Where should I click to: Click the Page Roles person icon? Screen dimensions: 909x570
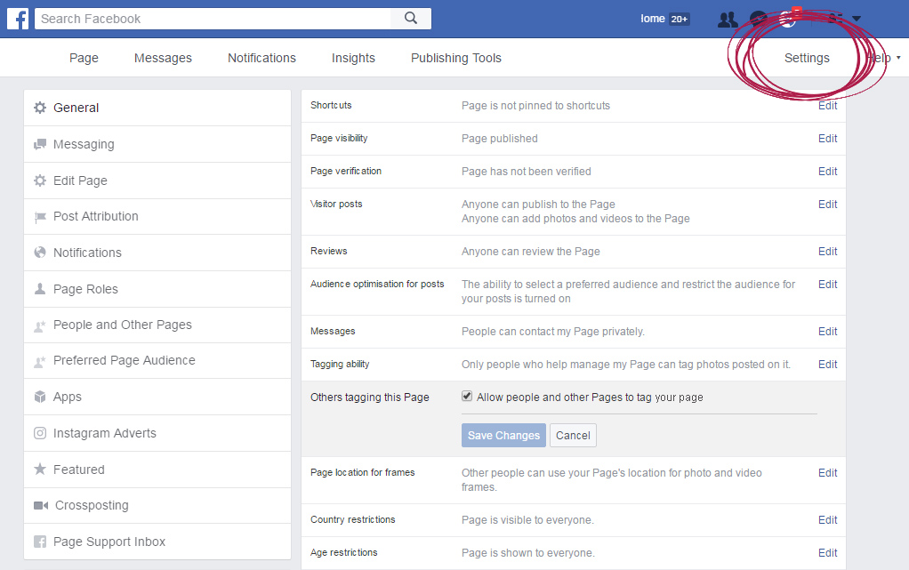tap(40, 289)
